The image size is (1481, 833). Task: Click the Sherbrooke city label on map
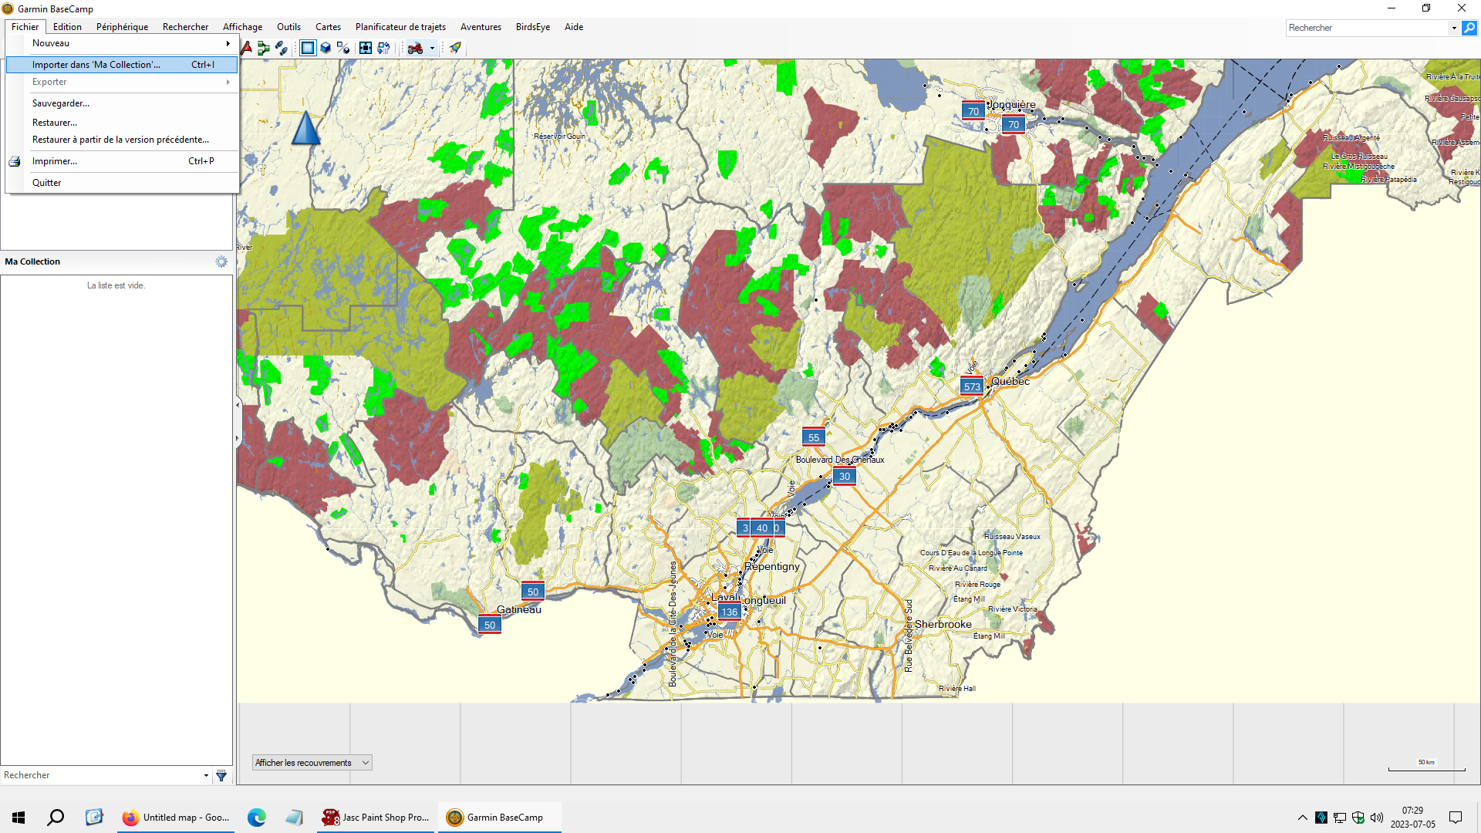pos(943,624)
